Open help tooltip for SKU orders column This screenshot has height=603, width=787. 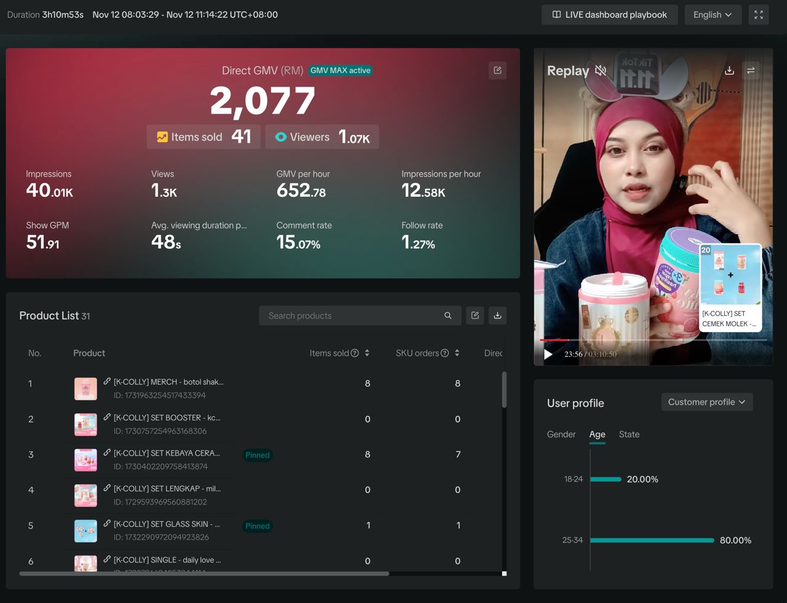click(445, 353)
